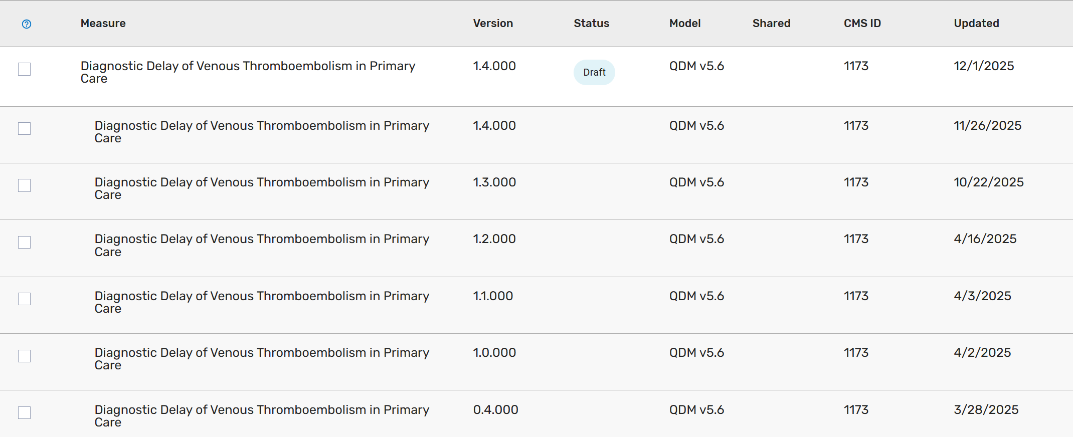Select the version 0.4.000 row checkbox

(x=24, y=413)
